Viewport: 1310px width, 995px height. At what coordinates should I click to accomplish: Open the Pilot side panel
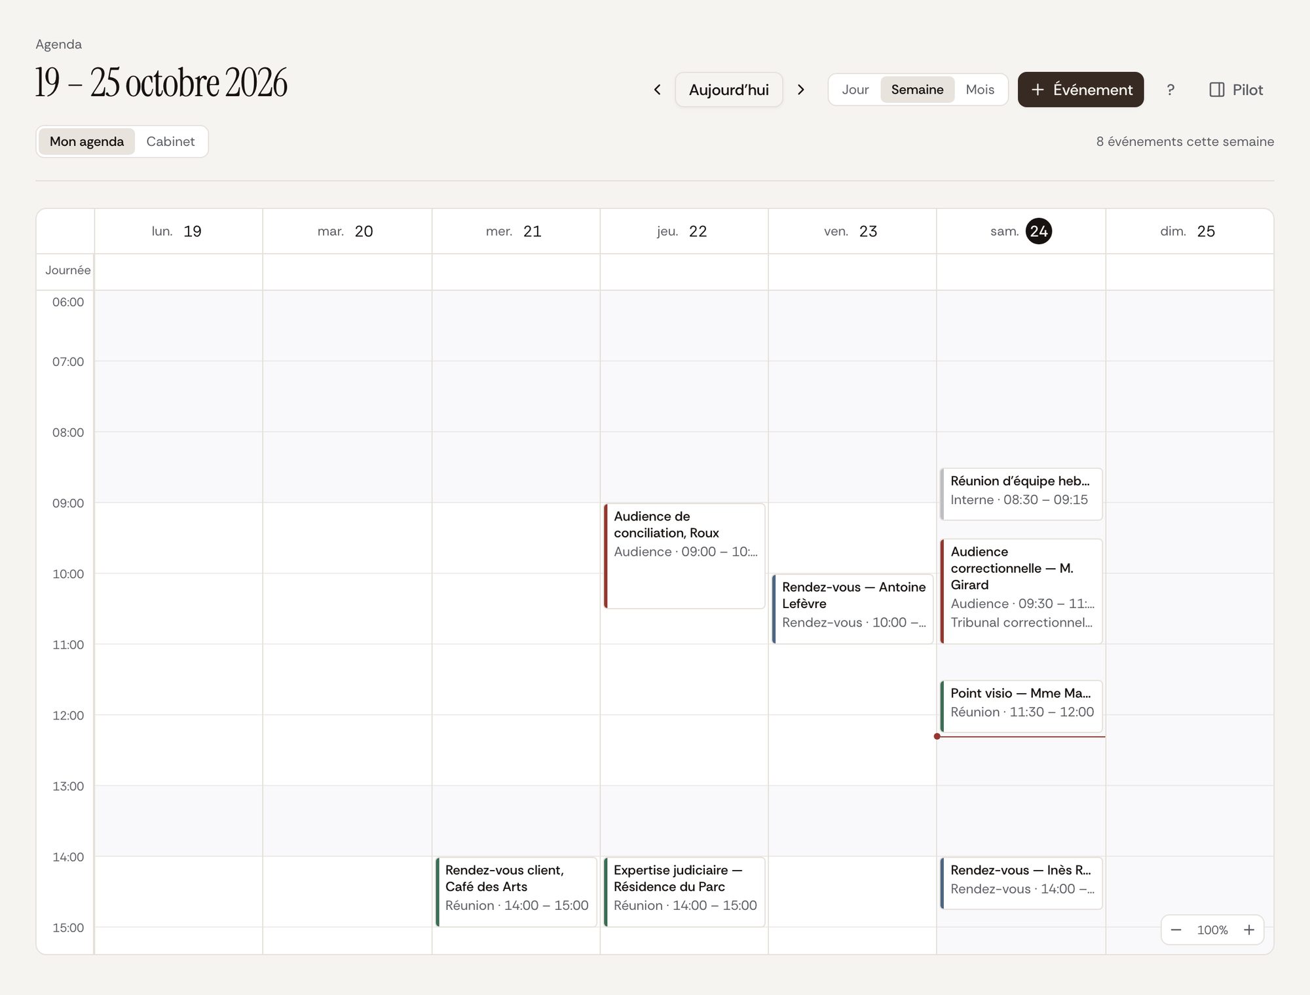(1236, 90)
